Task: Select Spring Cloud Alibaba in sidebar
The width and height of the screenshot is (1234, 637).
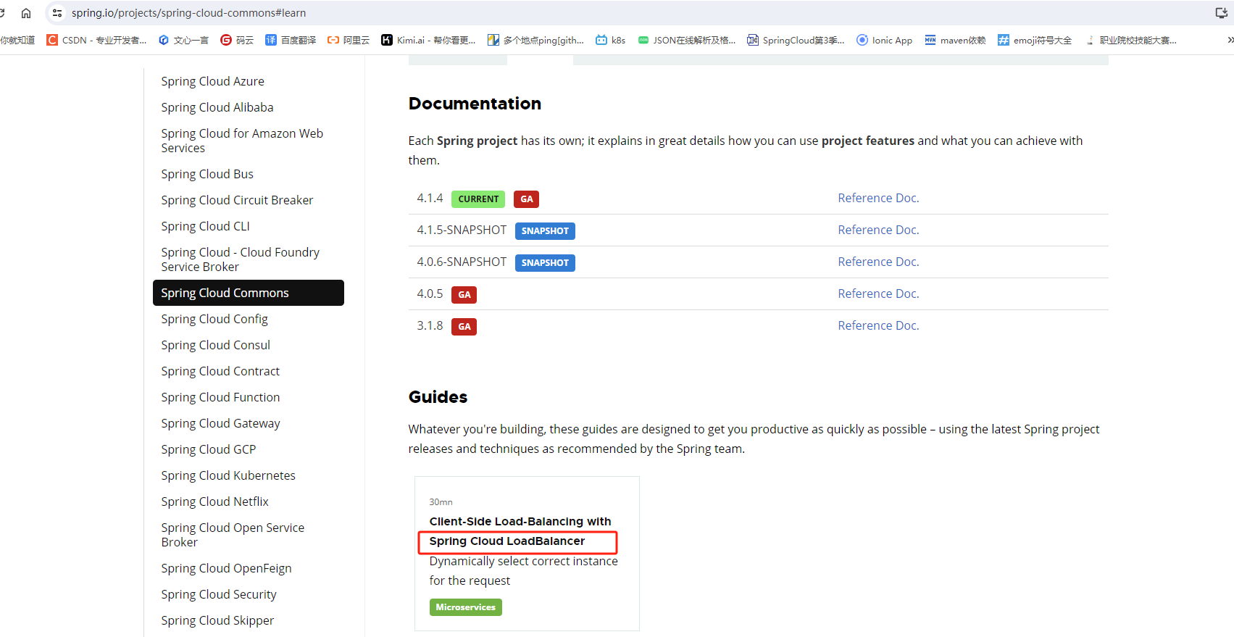Action: (217, 107)
